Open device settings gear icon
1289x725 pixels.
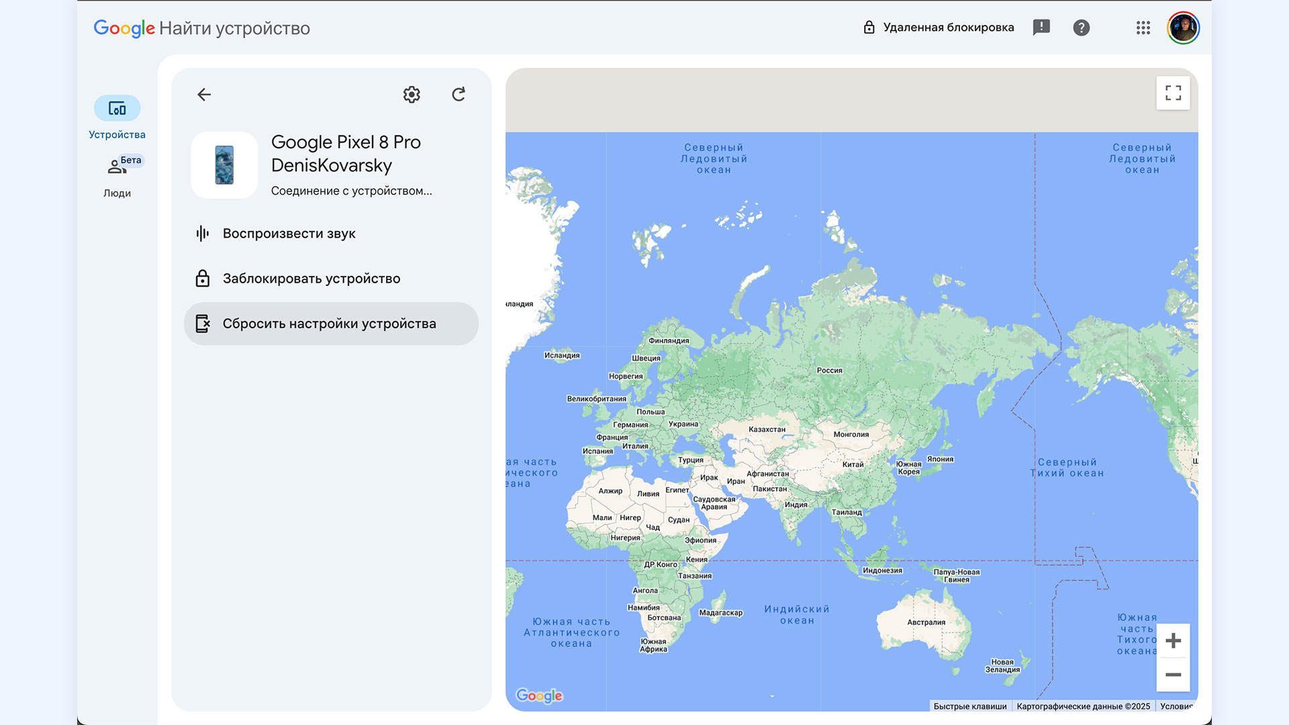[412, 95]
